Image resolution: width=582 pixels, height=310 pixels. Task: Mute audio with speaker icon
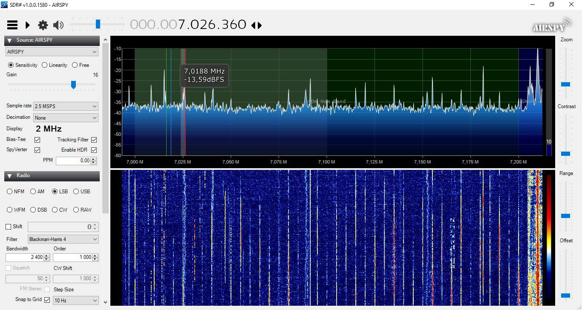(x=58, y=25)
